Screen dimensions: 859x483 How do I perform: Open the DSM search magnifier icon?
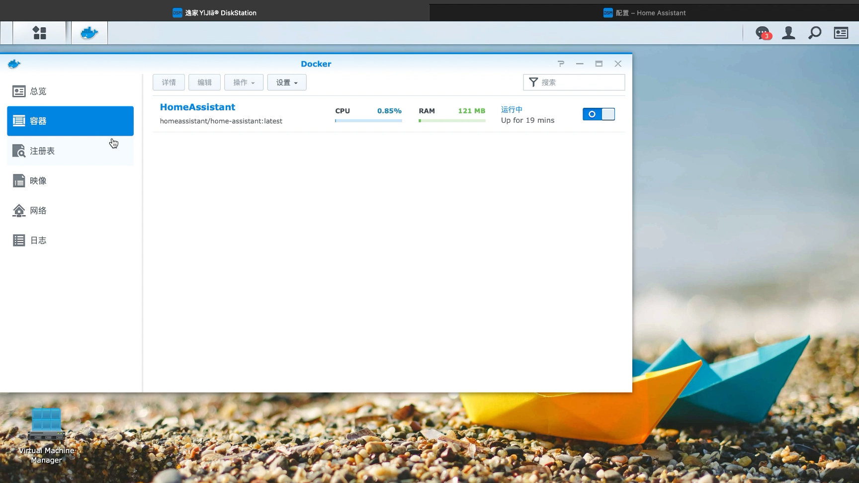click(815, 33)
